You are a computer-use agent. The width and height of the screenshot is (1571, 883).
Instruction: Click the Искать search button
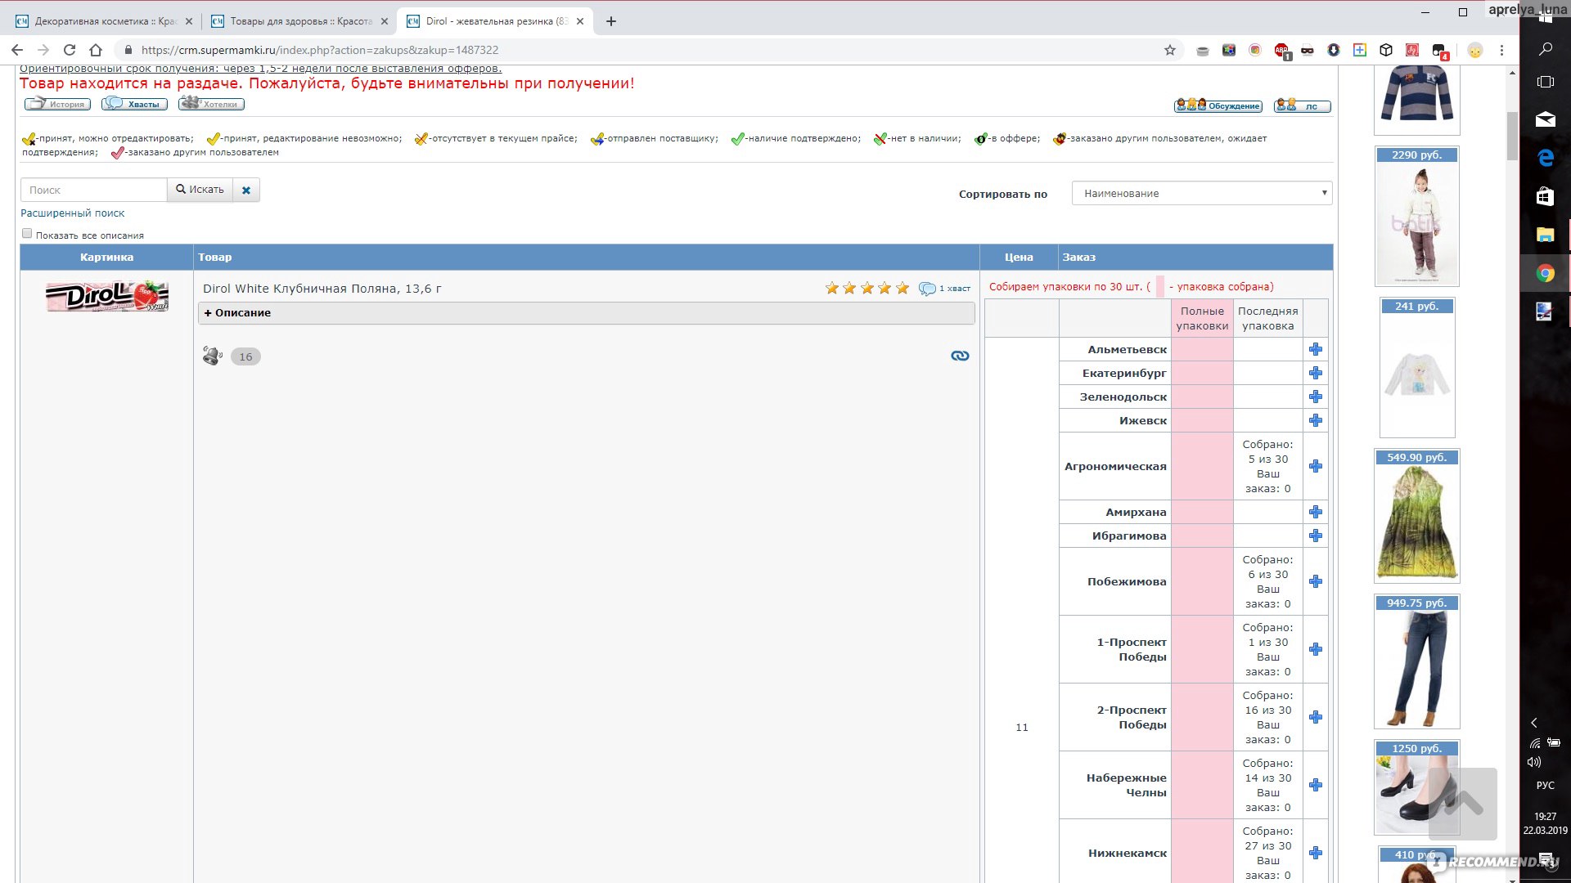200,190
